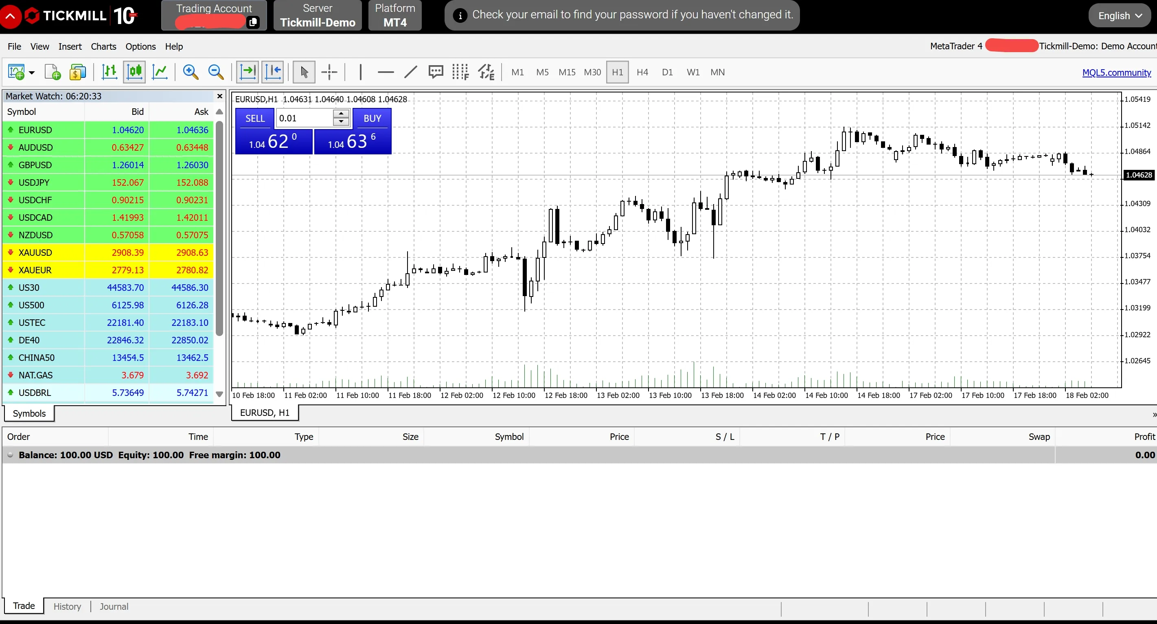Zoom out of the chart
The width and height of the screenshot is (1157, 624).
tap(216, 72)
